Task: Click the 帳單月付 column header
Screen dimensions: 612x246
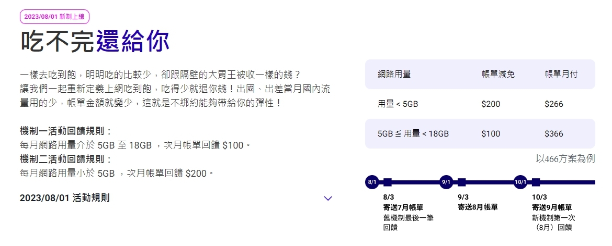Action: (561, 74)
